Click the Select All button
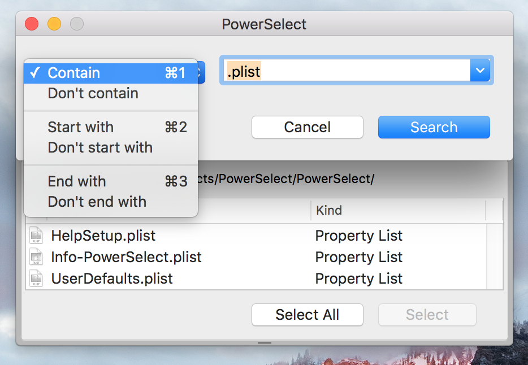The image size is (528, 365). pyautogui.click(x=307, y=315)
